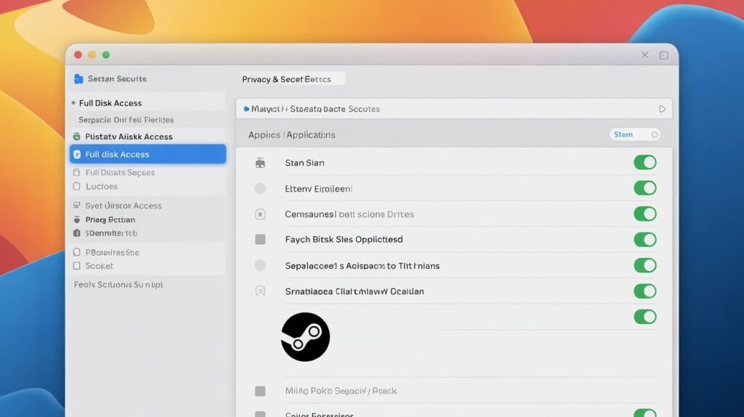Click the icon beside S0enmite ttb
This screenshot has height=417, width=744.
(x=76, y=233)
